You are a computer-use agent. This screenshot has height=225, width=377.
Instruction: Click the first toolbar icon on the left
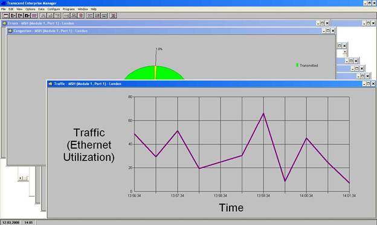coord(6,16)
